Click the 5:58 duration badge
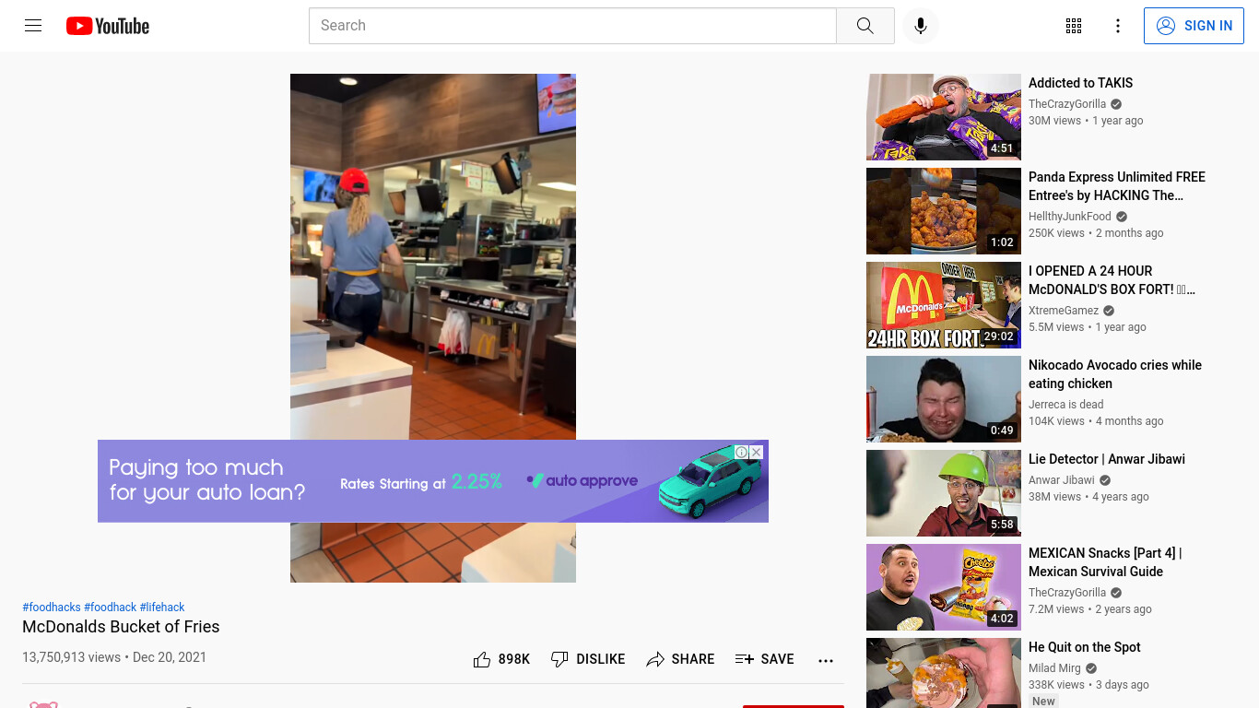 [x=1002, y=525]
